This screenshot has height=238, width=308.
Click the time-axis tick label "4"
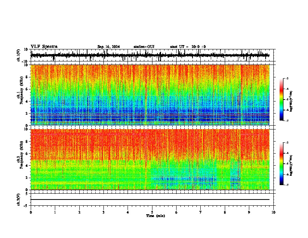click(128, 212)
